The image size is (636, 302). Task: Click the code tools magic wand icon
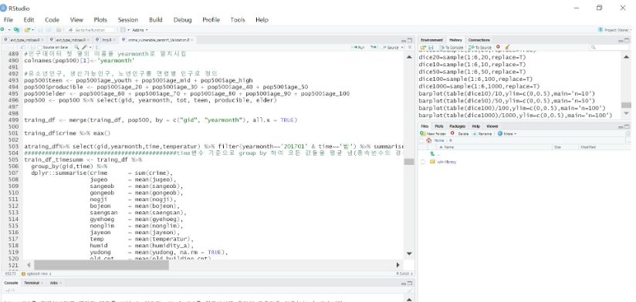point(85,47)
